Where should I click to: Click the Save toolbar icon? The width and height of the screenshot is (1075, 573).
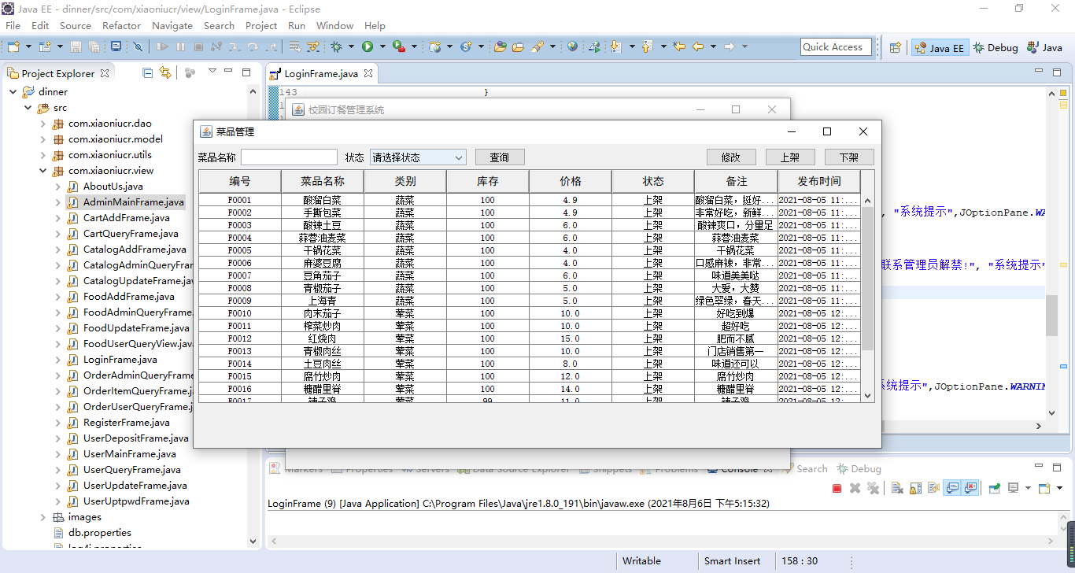click(x=76, y=46)
